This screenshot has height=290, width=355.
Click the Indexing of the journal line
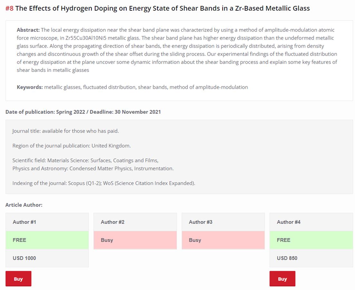[x=104, y=183]
